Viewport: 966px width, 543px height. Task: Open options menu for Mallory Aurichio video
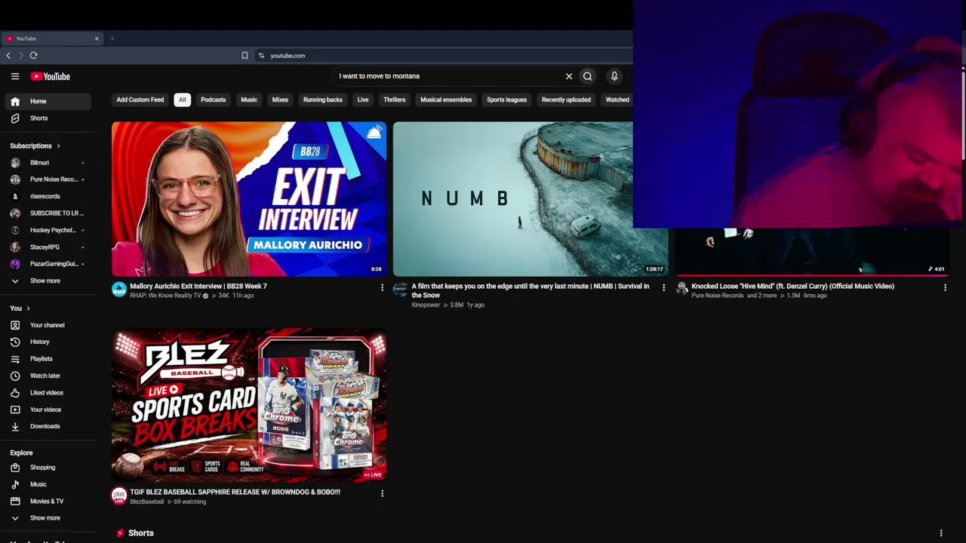coord(382,287)
